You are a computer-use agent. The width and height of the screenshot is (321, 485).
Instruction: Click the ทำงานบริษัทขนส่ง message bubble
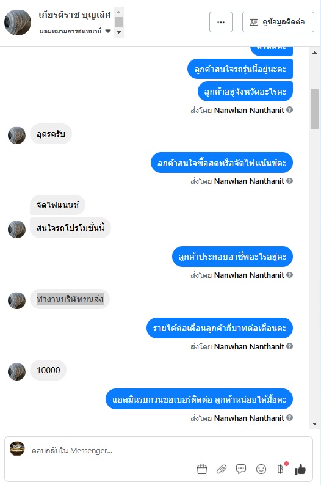click(70, 299)
